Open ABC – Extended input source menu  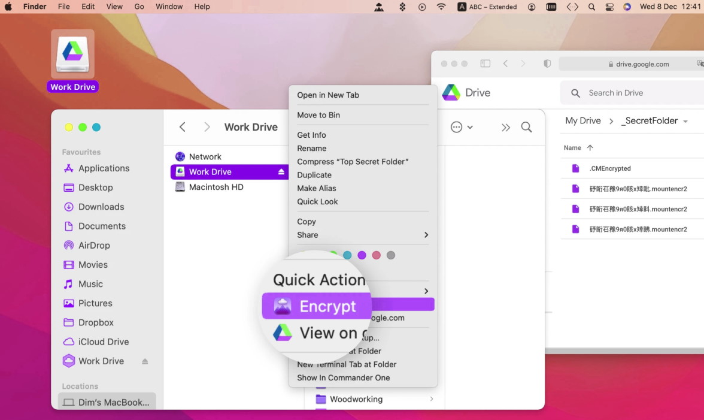[487, 7]
